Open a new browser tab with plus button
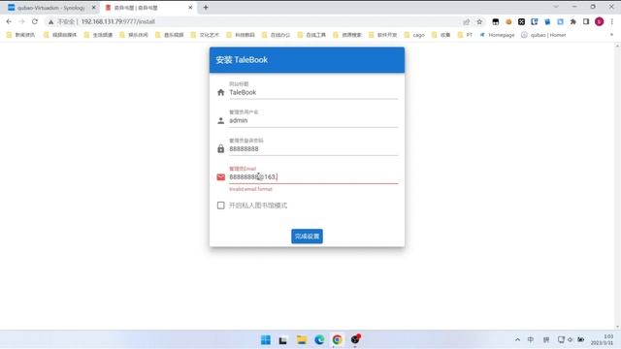This screenshot has width=621, height=349. (206, 8)
